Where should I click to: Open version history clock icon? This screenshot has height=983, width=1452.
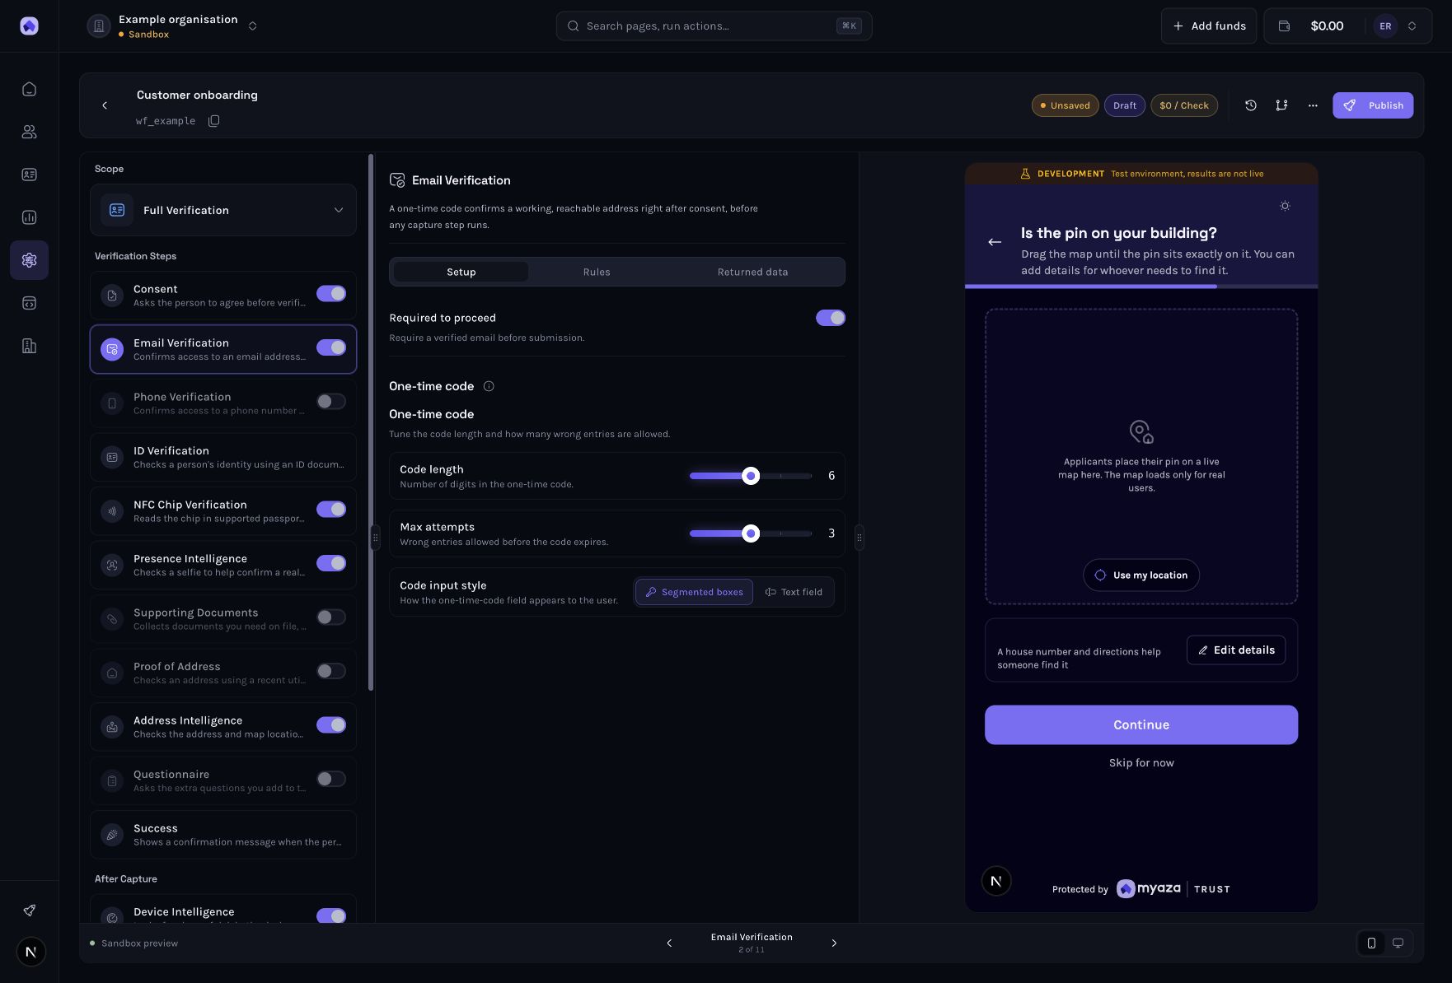pos(1250,105)
